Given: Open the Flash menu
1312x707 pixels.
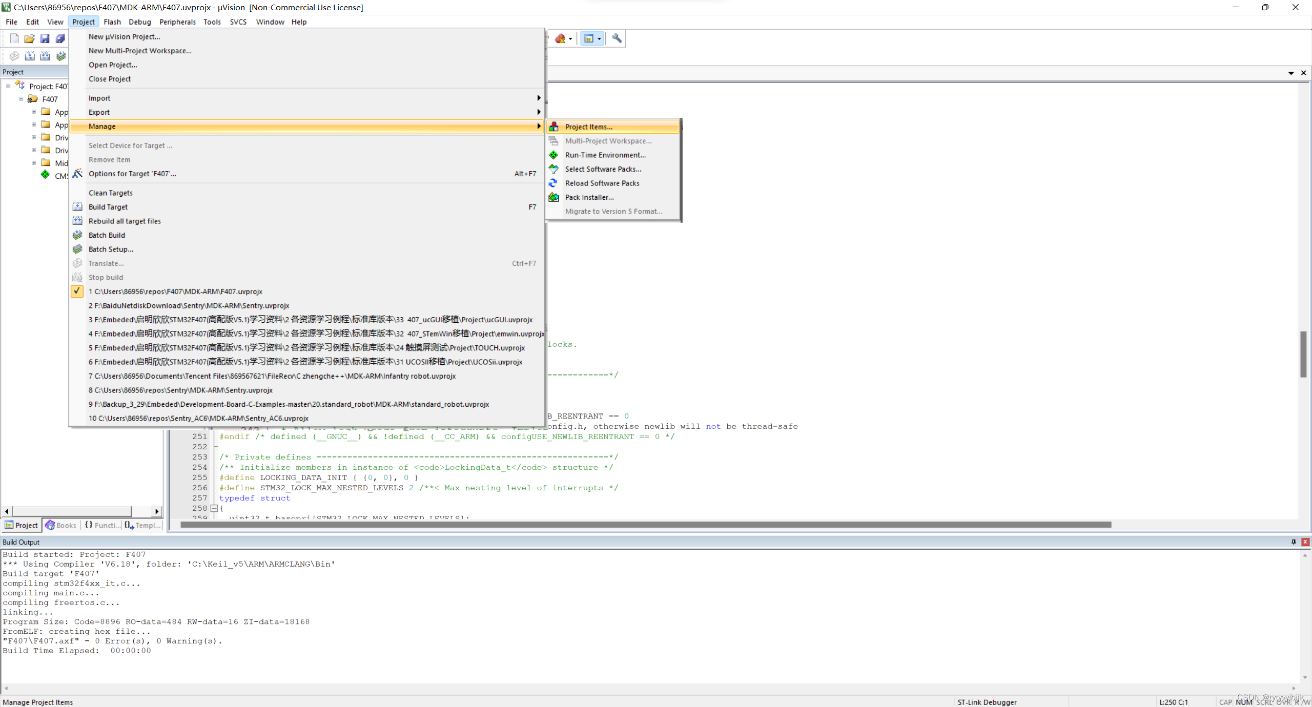Looking at the screenshot, I should tap(112, 22).
